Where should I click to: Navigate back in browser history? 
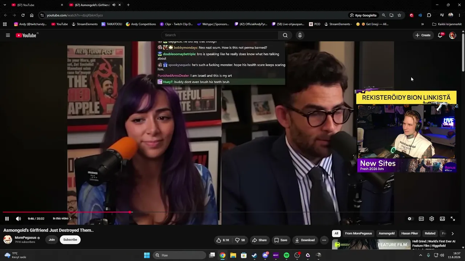pyautogui.click(x=5, y=15)
